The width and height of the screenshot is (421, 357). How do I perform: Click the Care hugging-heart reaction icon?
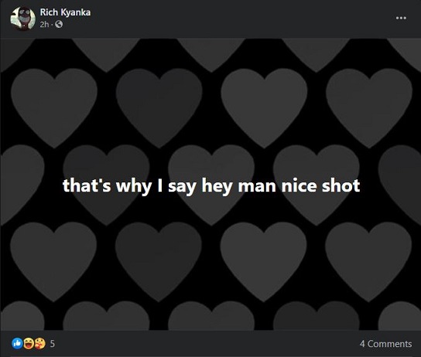pos(39,343)
